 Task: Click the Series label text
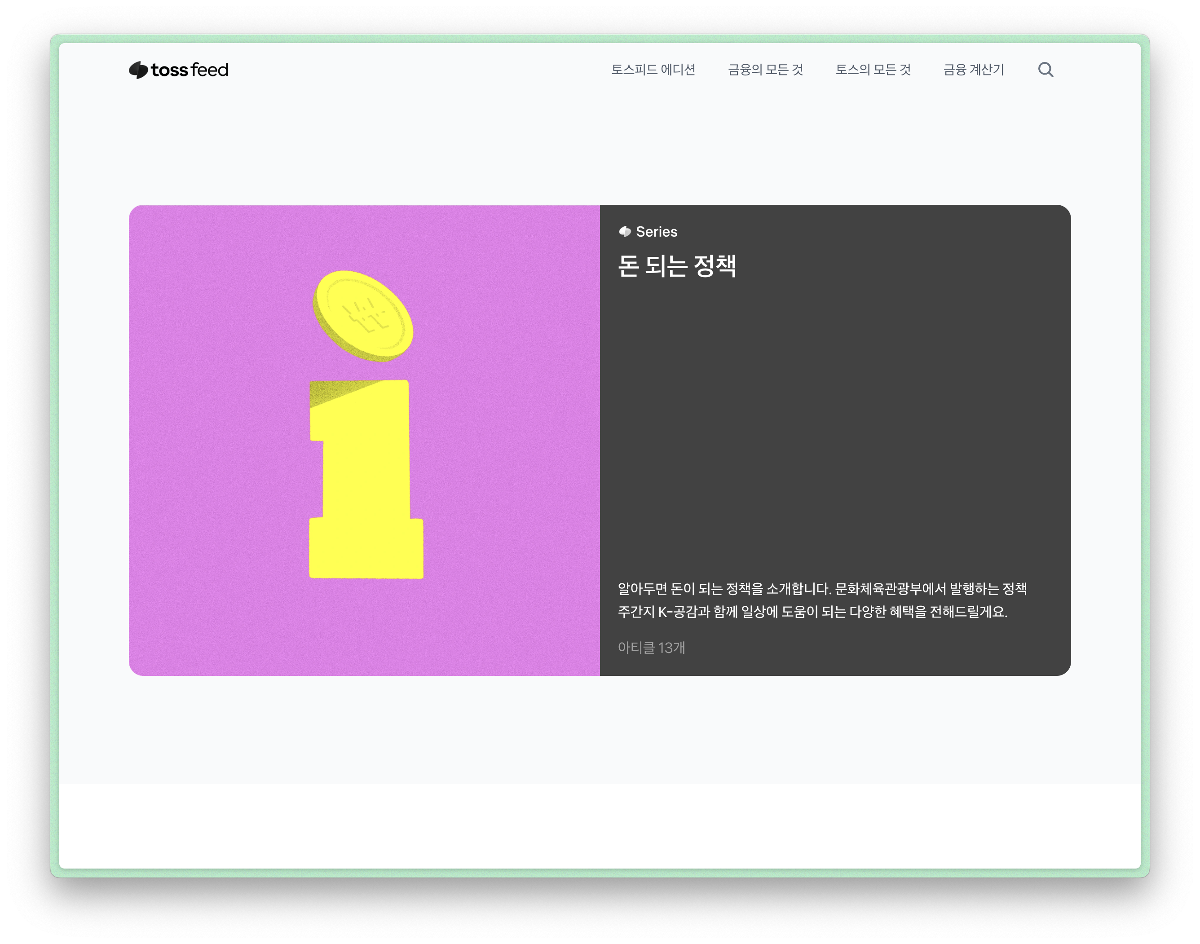click(656, 232)
